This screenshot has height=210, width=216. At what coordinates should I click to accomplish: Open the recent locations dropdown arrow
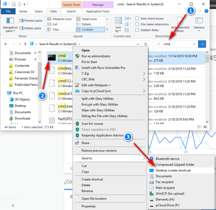(x=20, y=44)
